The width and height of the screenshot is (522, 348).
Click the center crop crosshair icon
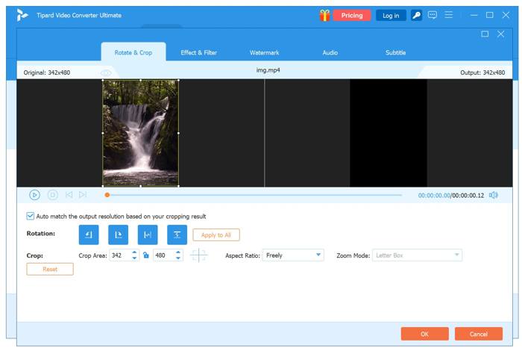pos(199,255)
